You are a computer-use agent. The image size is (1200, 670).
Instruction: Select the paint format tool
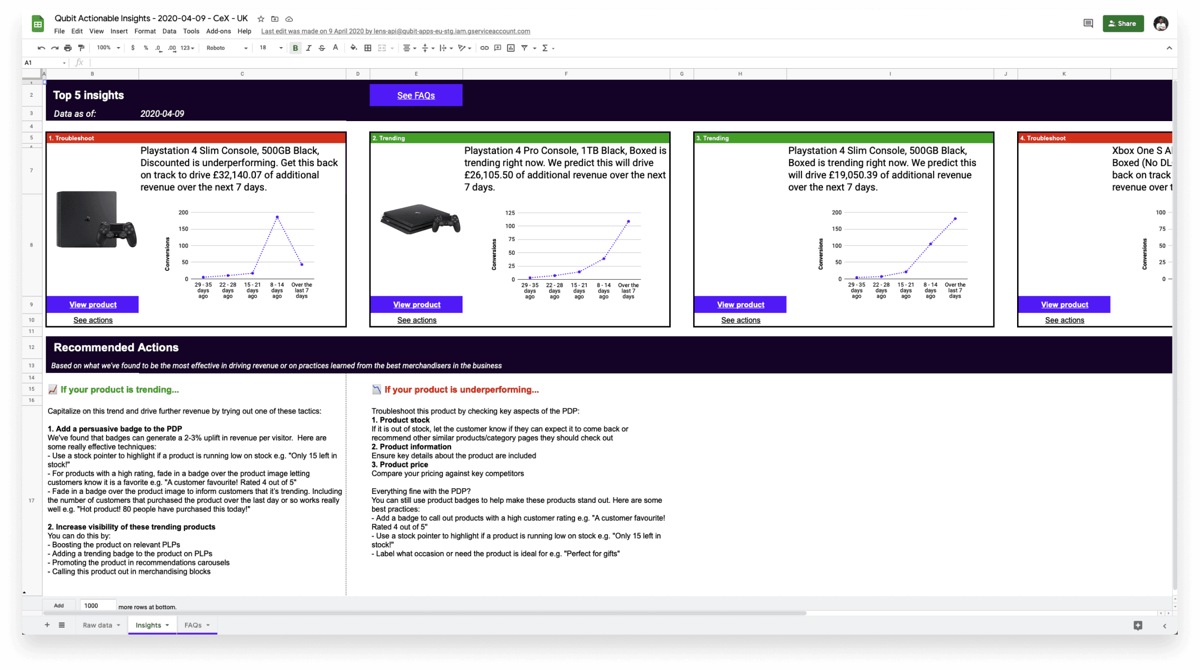pos(81,48)
